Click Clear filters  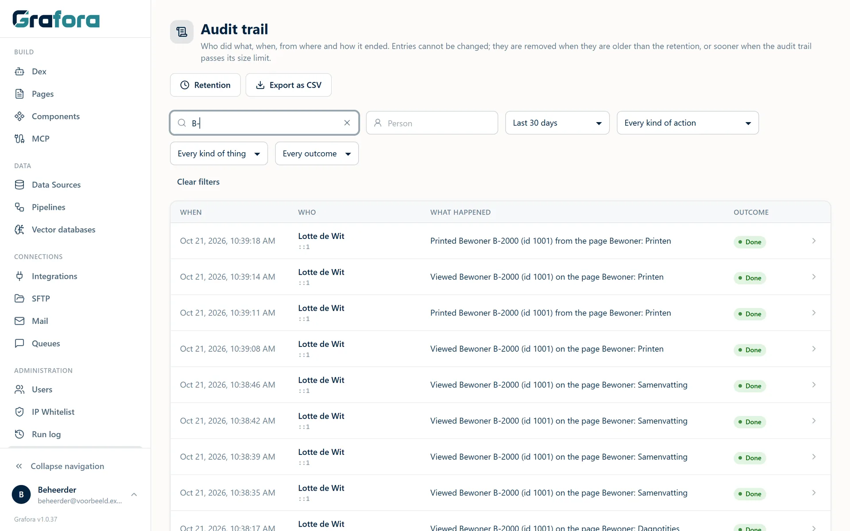[x=198, y=182]
